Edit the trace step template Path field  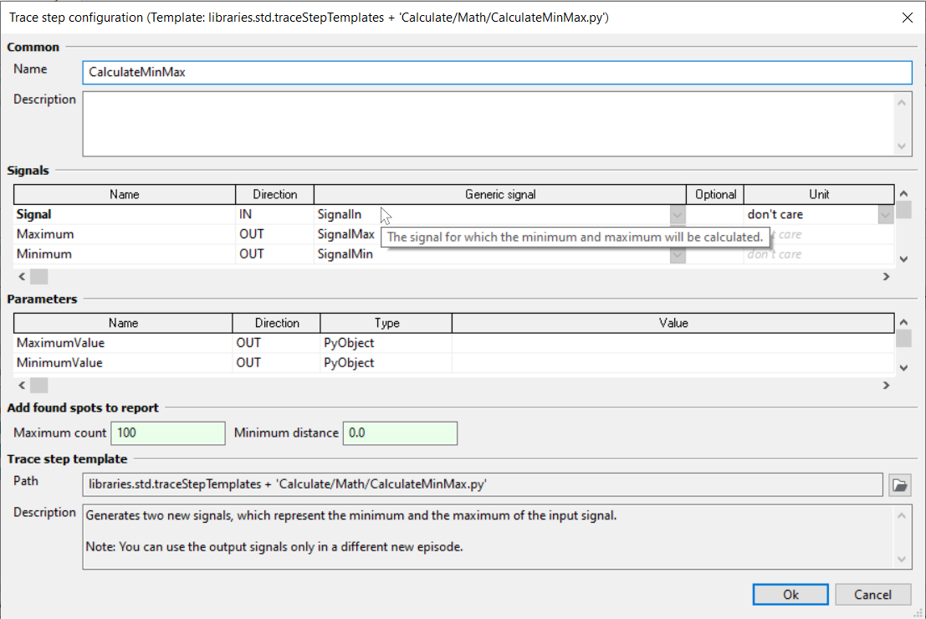[x=483, y=485]
